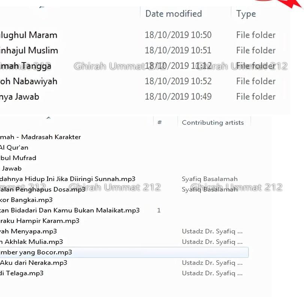Select the 'di Telaga.mp3' file
Viewport: 304px width, 304px height.
tap(22, 273)
